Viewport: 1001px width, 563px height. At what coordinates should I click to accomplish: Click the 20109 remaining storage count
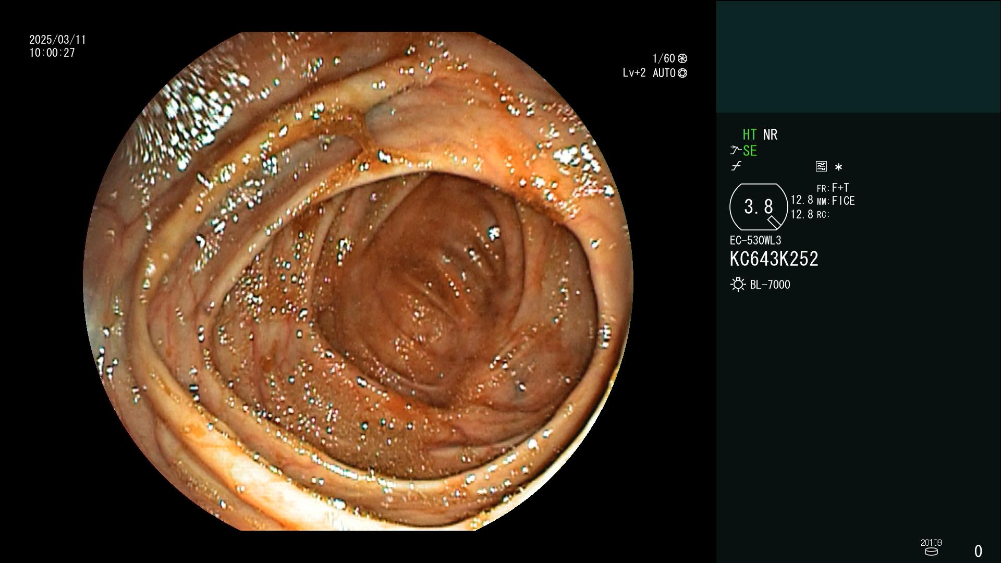[x=931, y=542]
